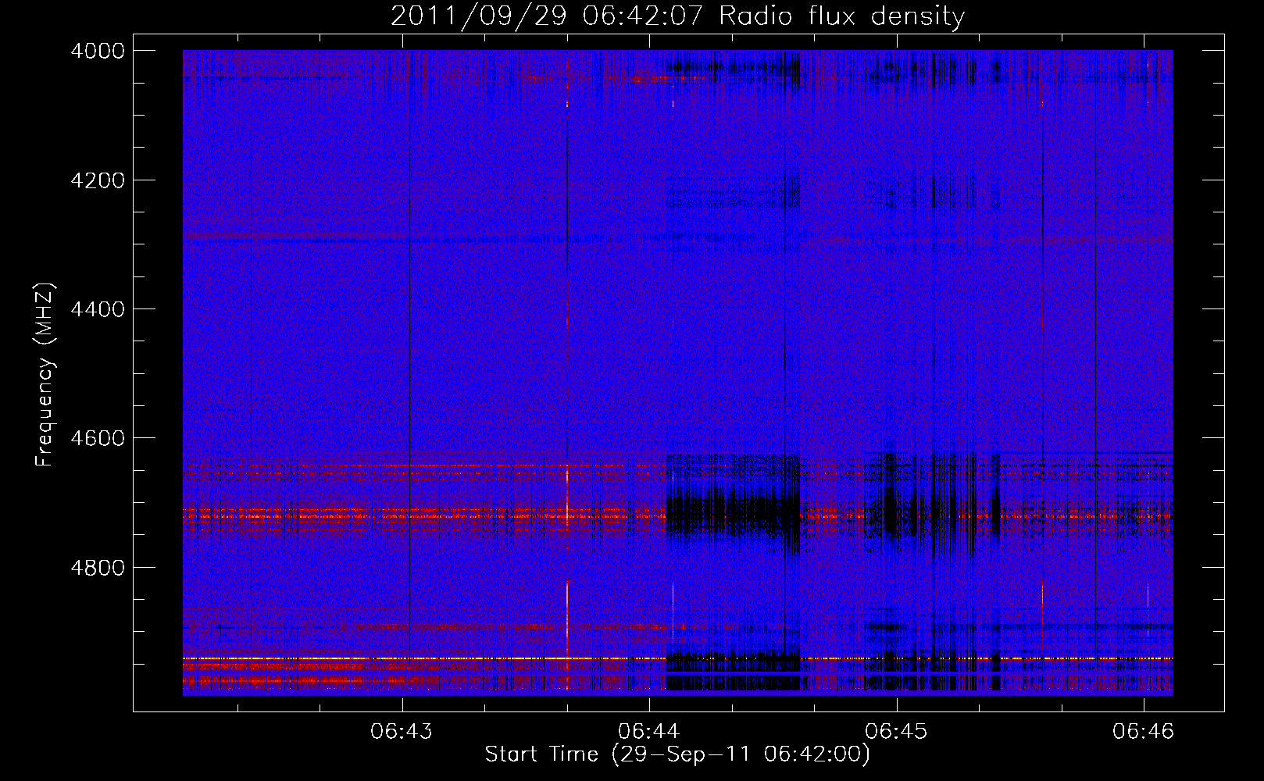
Task: Click the 4200 frequency axis label
Action: tap(98, 180)
